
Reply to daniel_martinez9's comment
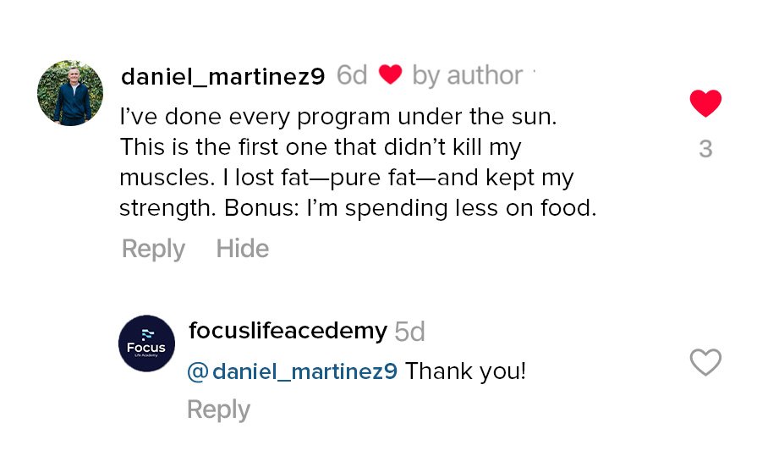[153, 249]
